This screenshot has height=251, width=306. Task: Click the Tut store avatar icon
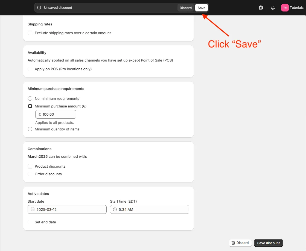[x=285, y=7]
